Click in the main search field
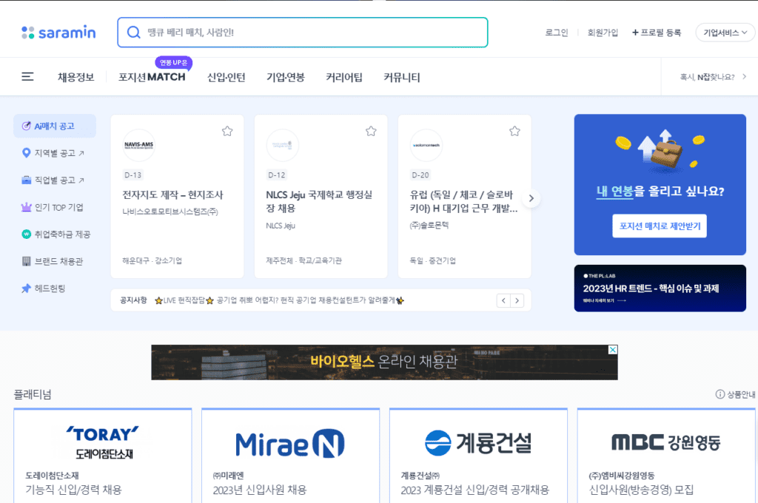 tap(303, 33)
